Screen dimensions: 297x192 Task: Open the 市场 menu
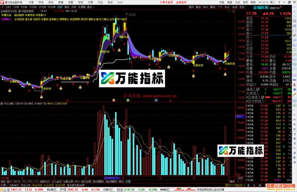(x=41, y=2)
